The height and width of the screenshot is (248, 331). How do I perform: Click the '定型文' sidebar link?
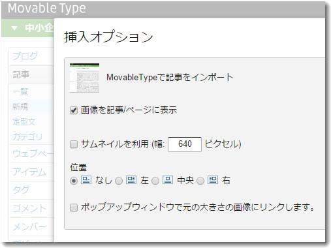[x=24, y=122]
